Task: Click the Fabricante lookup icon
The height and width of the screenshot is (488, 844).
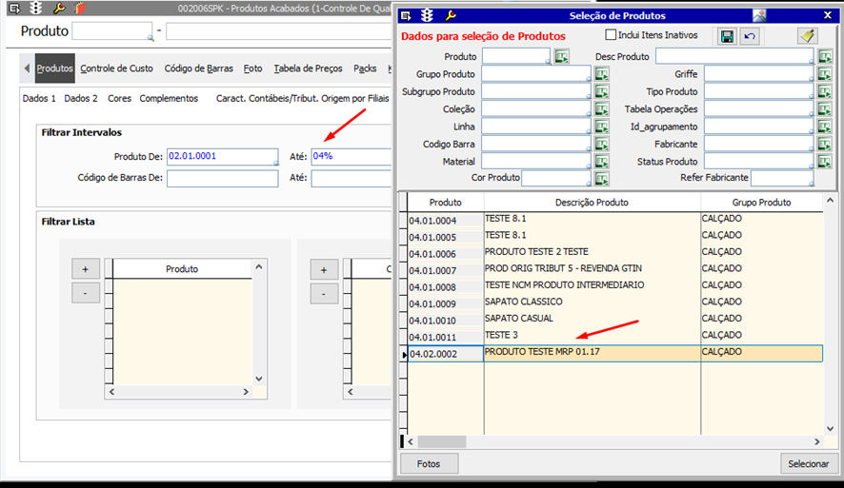Action: click(825, 144)
